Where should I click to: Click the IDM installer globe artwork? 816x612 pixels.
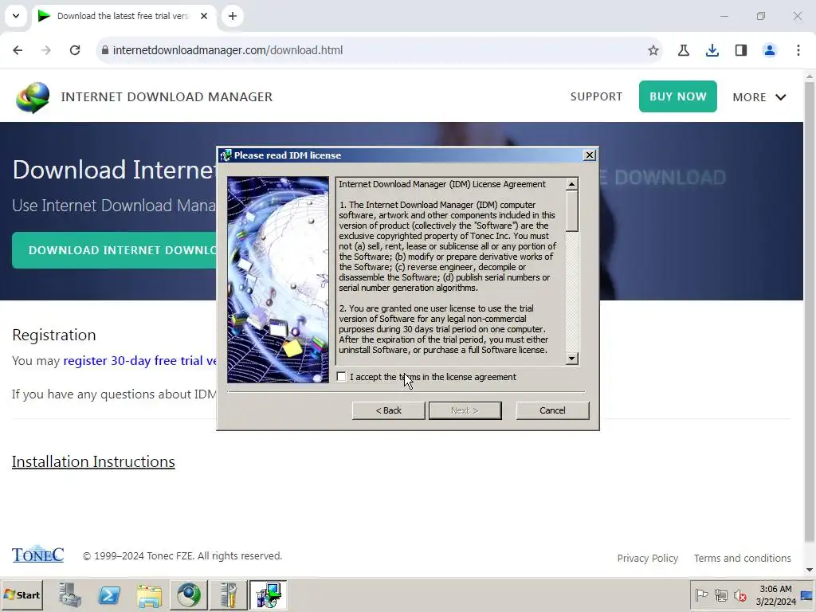278,280
